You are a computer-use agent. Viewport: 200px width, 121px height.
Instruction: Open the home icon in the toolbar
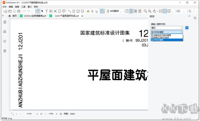6,11
